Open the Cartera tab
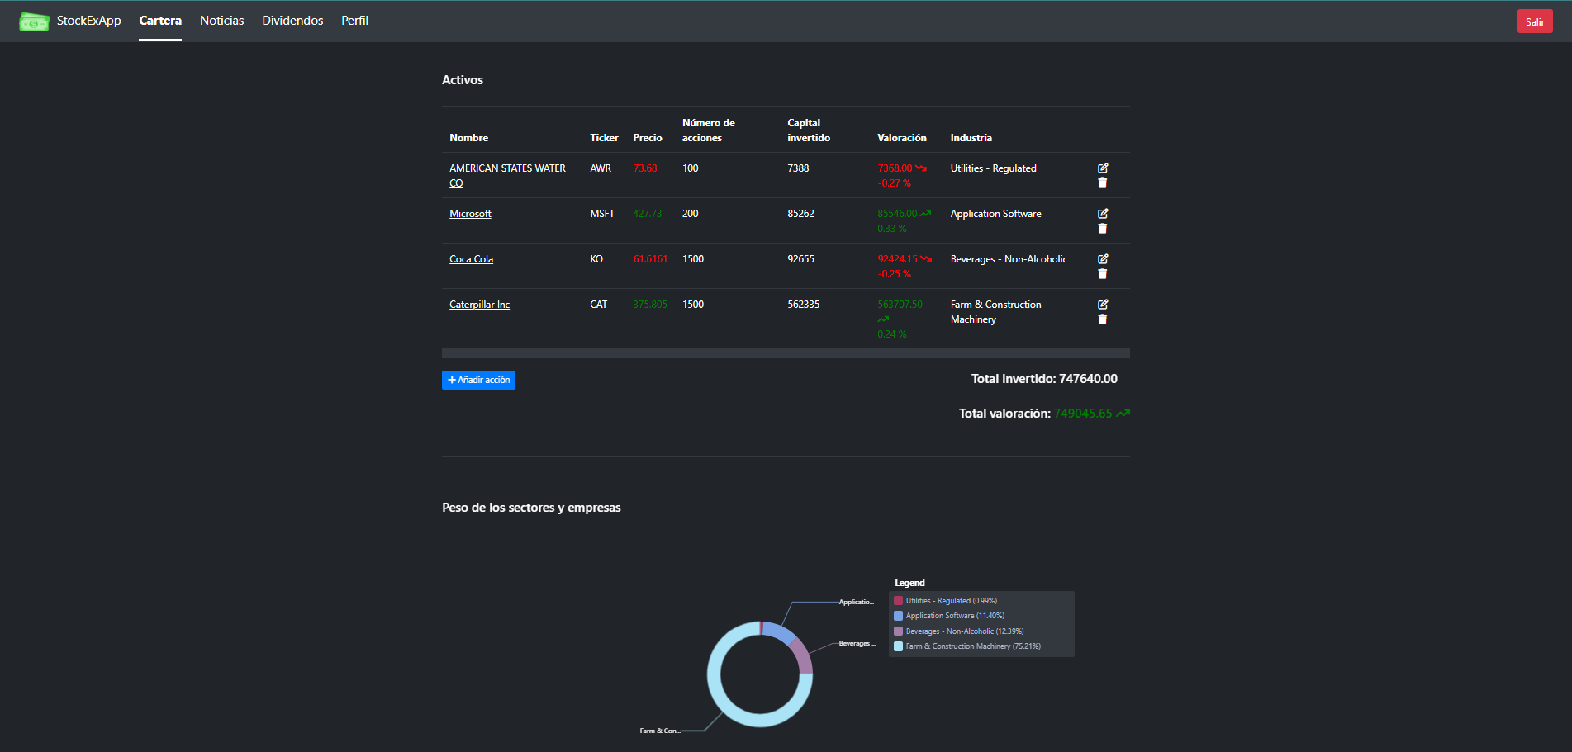1572x752 pixels. 160,21
